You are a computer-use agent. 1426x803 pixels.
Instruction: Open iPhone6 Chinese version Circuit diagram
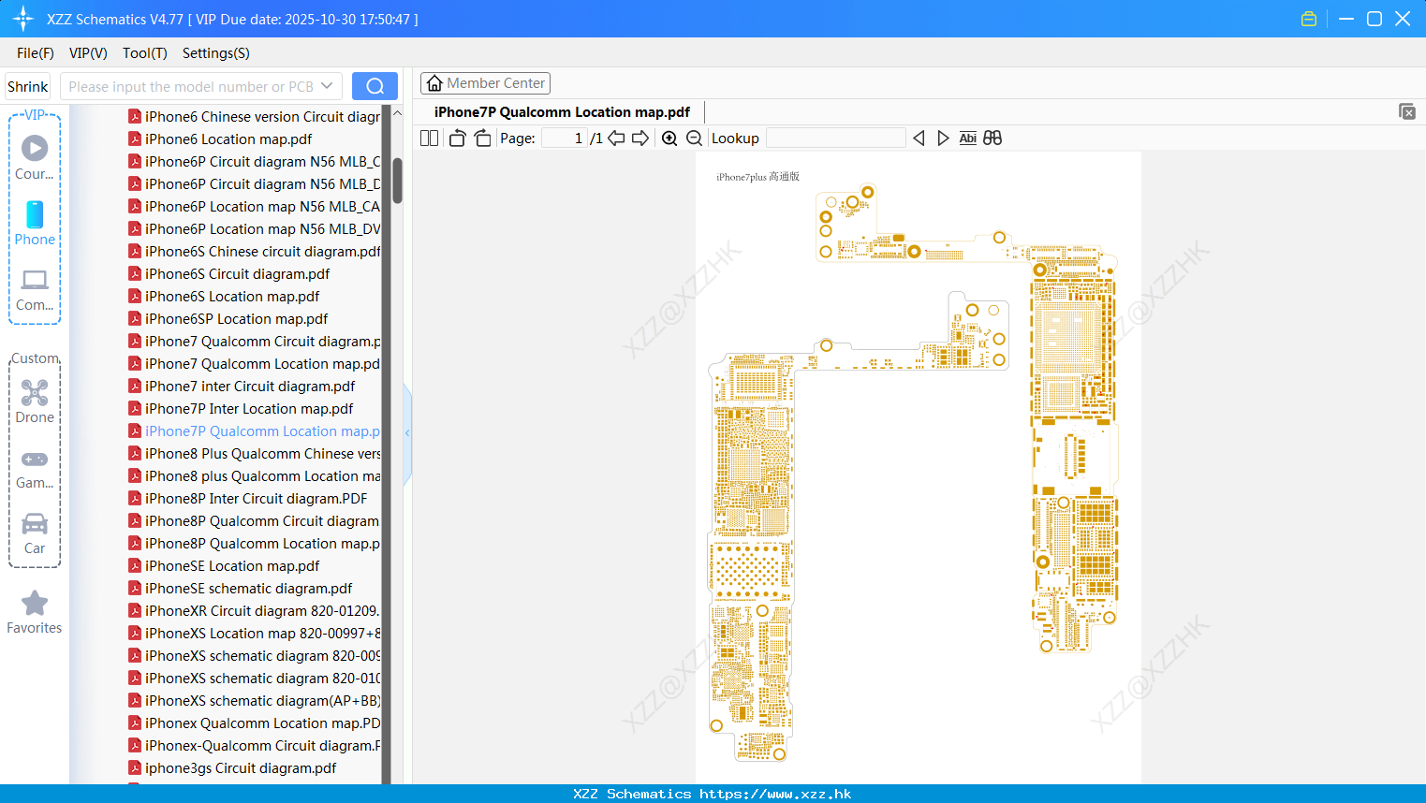point(254,117)
